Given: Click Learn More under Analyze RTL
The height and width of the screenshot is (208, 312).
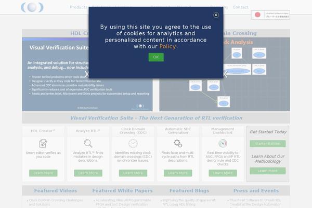Looking at the screenshot, I should (x=88, y=173).
